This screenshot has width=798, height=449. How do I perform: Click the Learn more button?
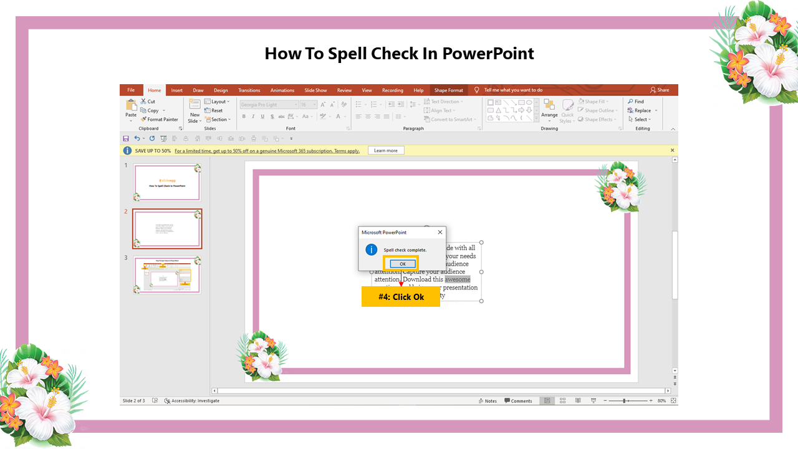[386, 150]
